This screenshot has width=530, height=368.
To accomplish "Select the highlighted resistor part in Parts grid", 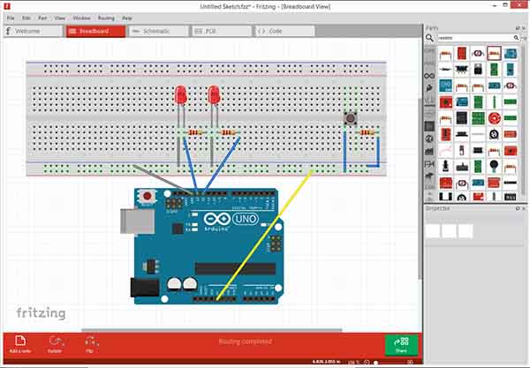I will pos(494,53).
